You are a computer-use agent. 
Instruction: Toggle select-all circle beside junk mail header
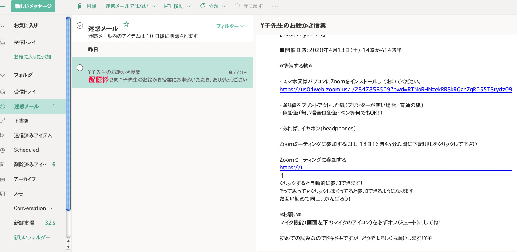[80, 25]
